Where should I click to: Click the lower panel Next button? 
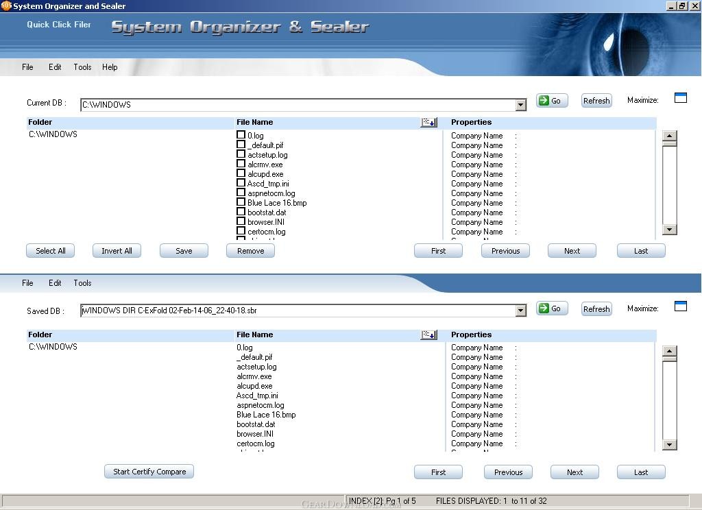[x=575, y=472]
